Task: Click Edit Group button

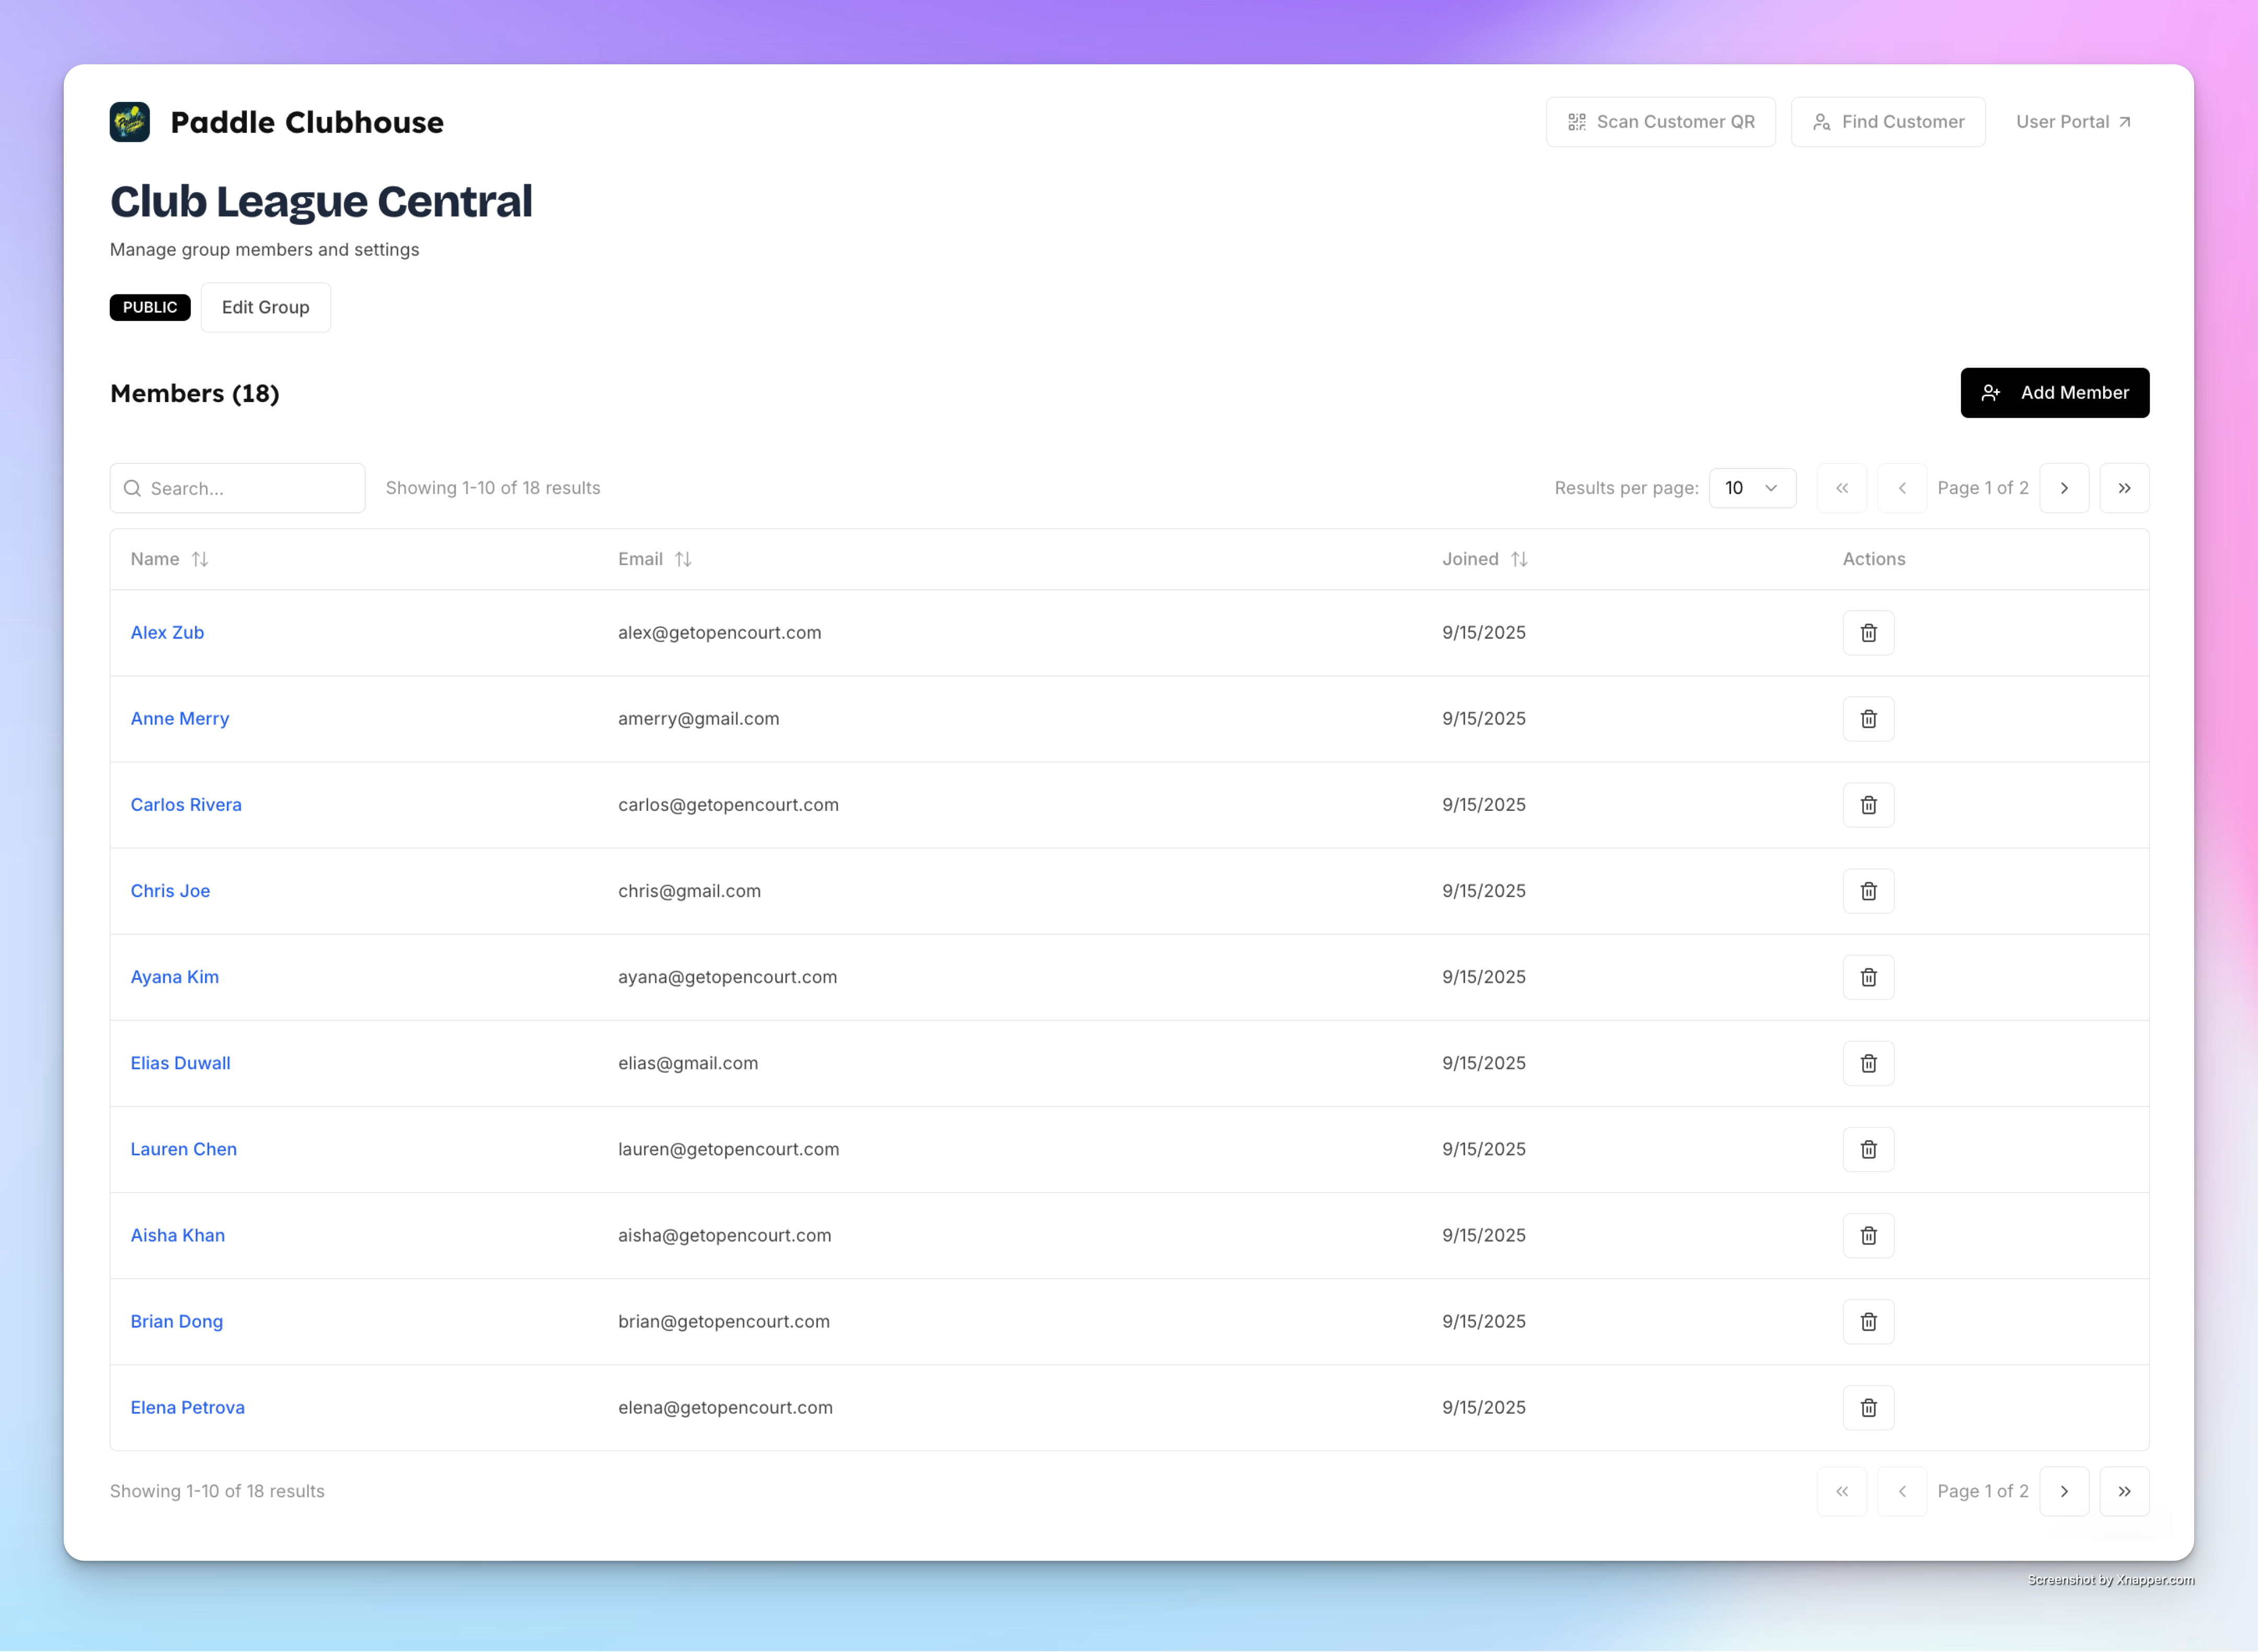Action: pyautogui.click(x=266, y=307)
